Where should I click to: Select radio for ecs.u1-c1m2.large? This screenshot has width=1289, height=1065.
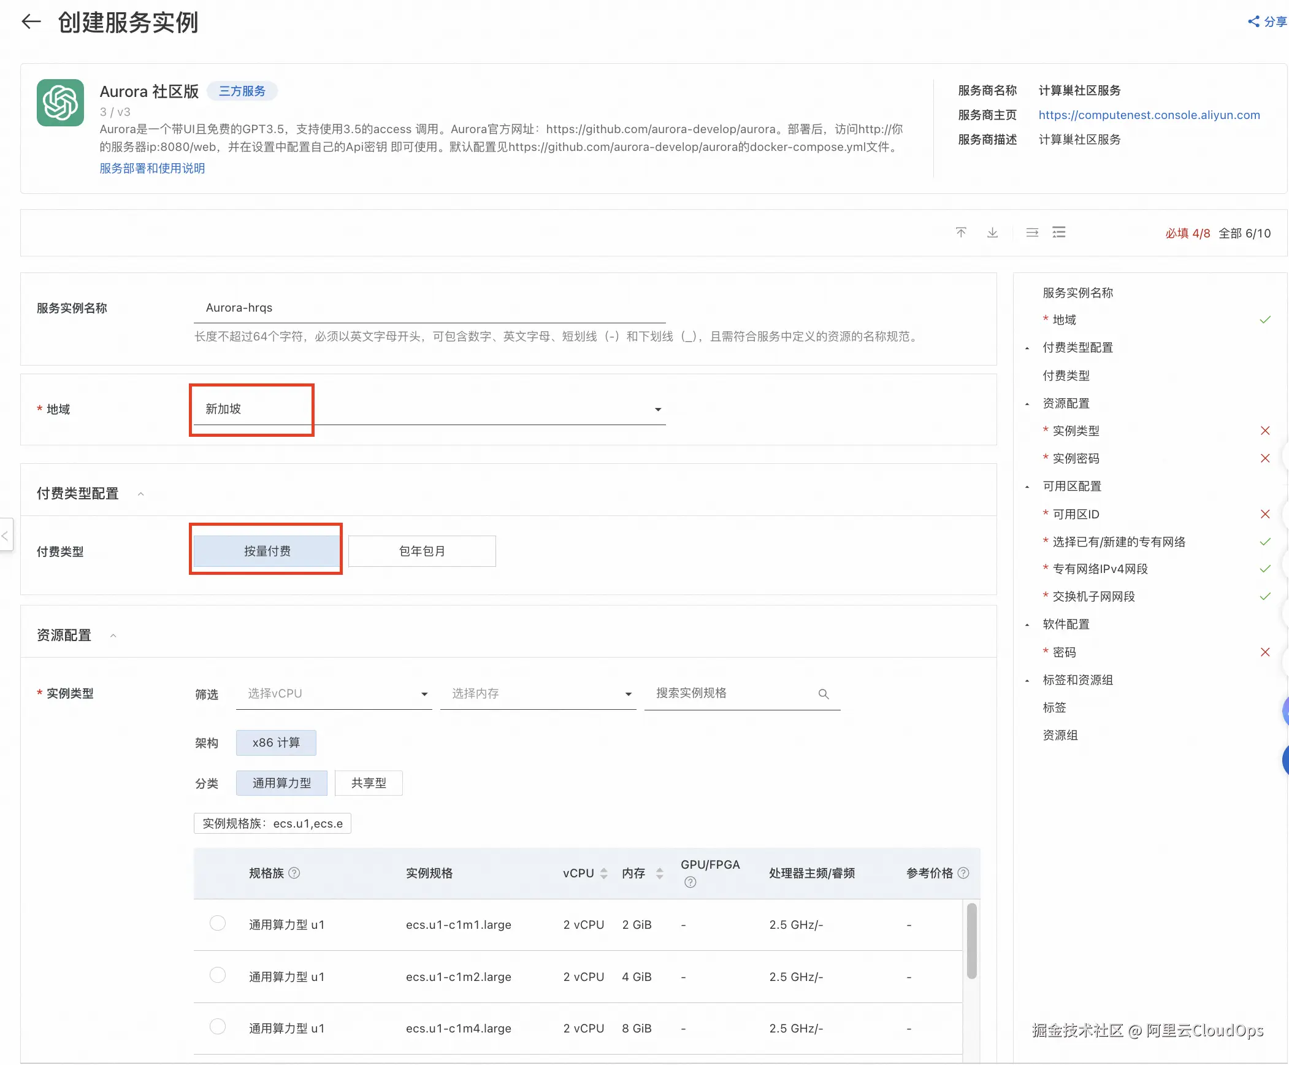(218, 975)
